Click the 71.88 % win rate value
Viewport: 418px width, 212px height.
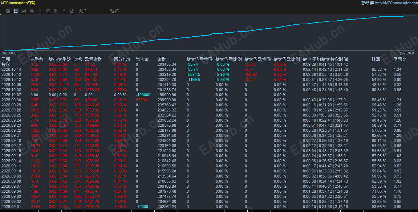(x=379, y=192)
